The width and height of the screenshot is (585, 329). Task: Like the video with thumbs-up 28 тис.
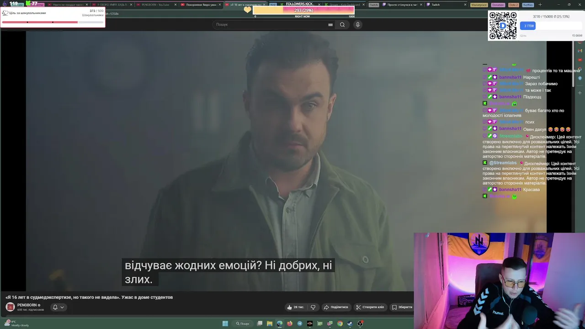pyautogui.click(x=295, y=307)
